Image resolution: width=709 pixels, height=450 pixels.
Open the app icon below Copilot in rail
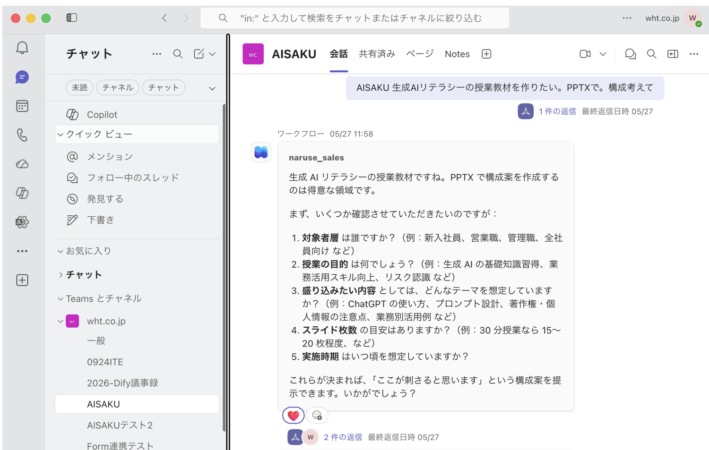[x=22, y=222]
